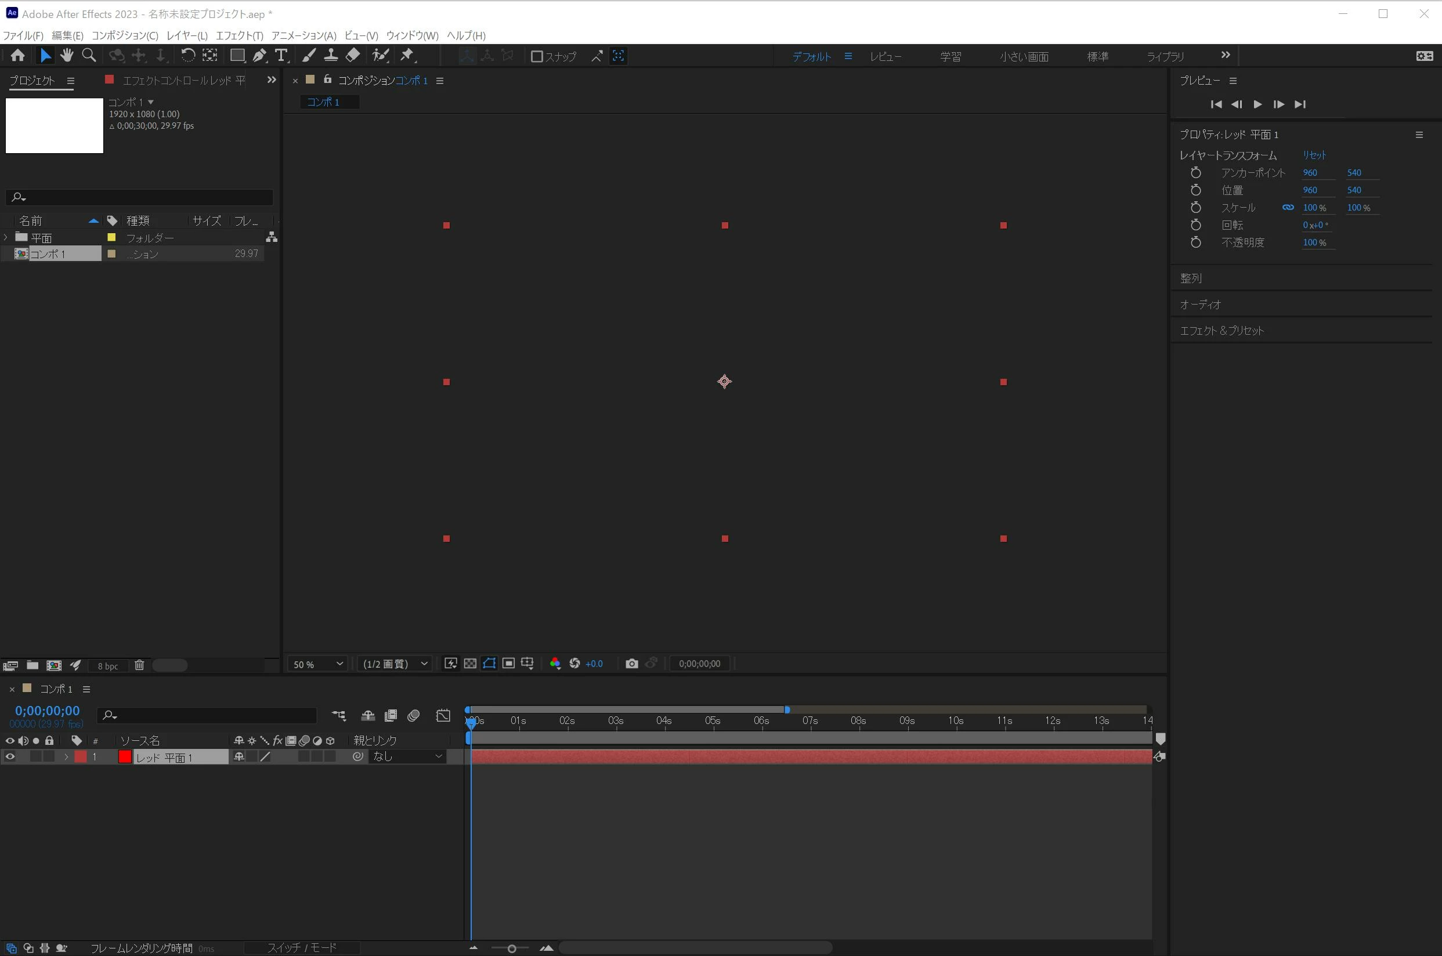The height and width of the screenshot is (956, 1442).
Task: Open the 50% magnification dropdown
Action: click(317, 664)
